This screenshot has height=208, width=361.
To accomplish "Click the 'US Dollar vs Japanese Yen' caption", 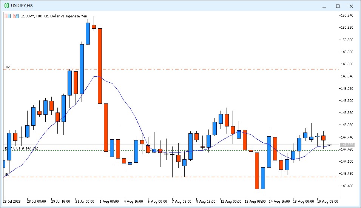I will (66, 16).
